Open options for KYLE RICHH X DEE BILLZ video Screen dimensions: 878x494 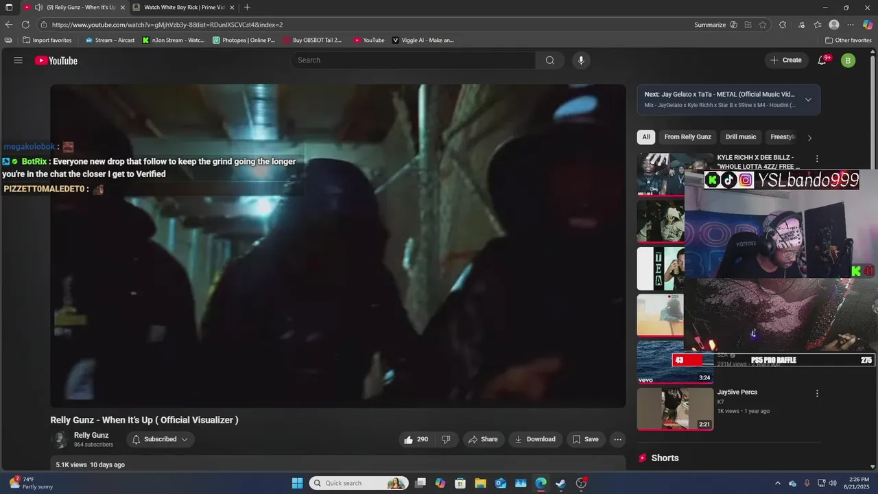(x=816, y=158)
